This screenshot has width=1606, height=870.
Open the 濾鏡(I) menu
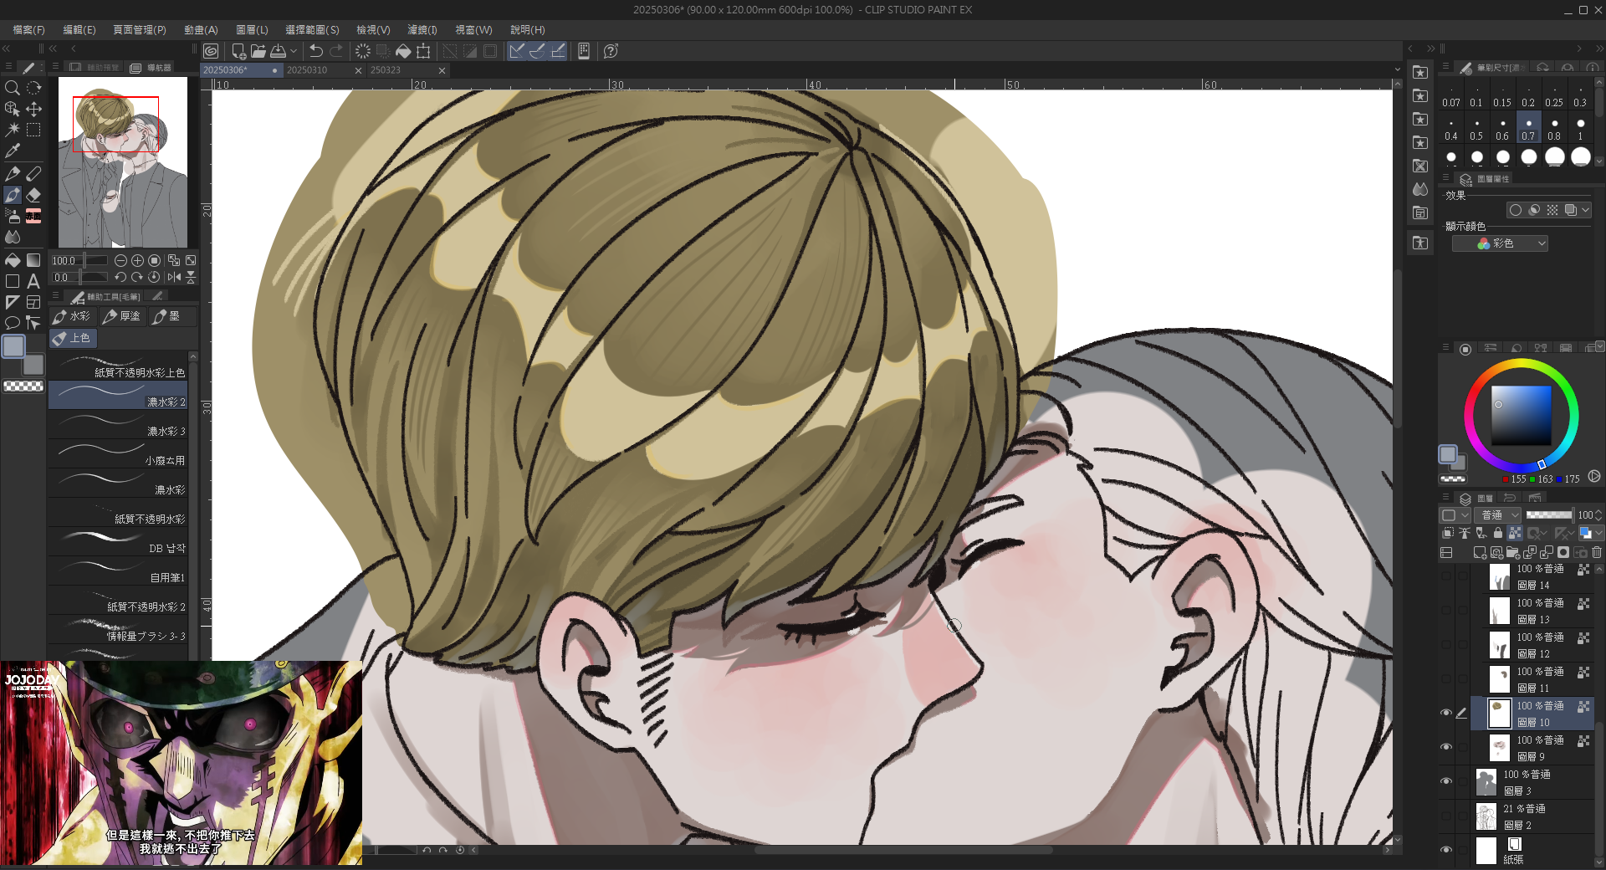422,29
